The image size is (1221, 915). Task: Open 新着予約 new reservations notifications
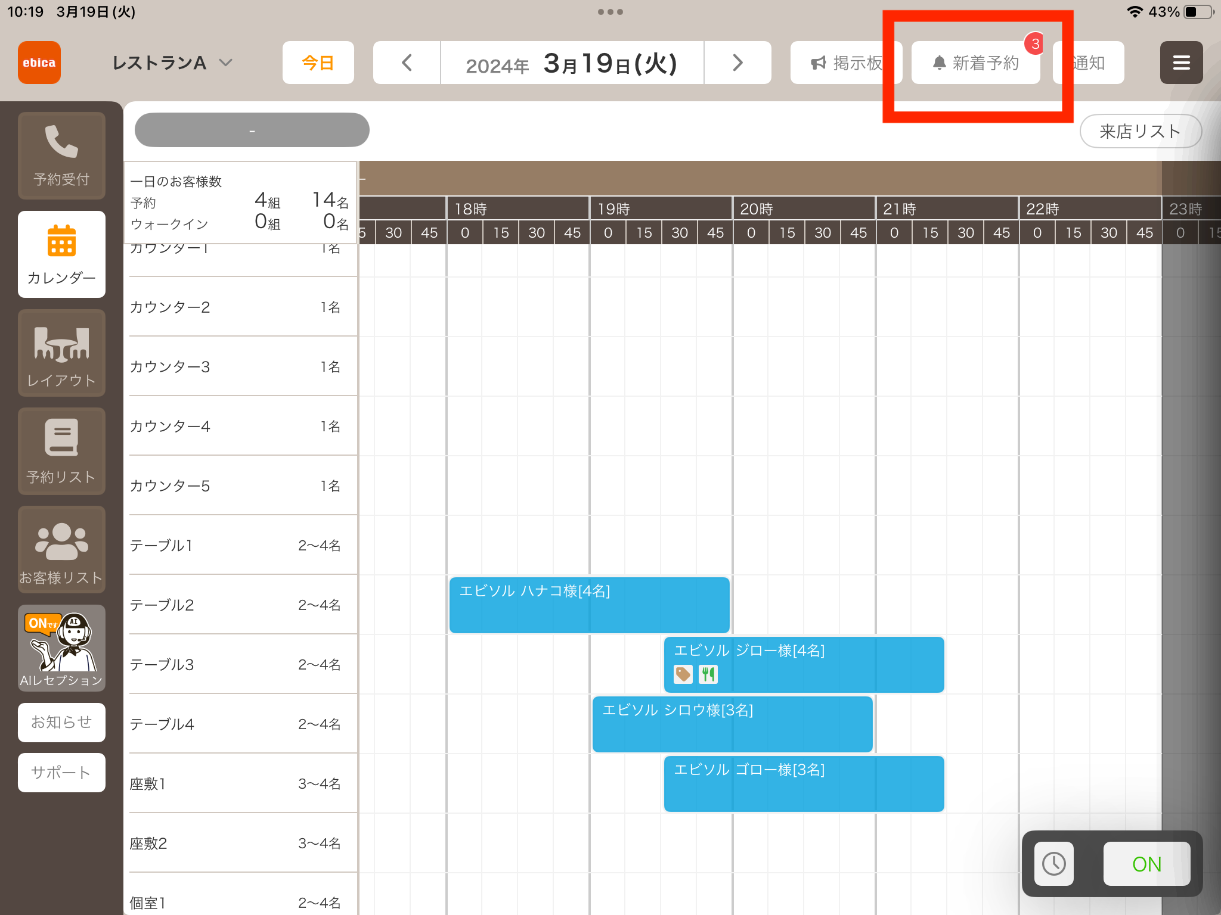976,63
